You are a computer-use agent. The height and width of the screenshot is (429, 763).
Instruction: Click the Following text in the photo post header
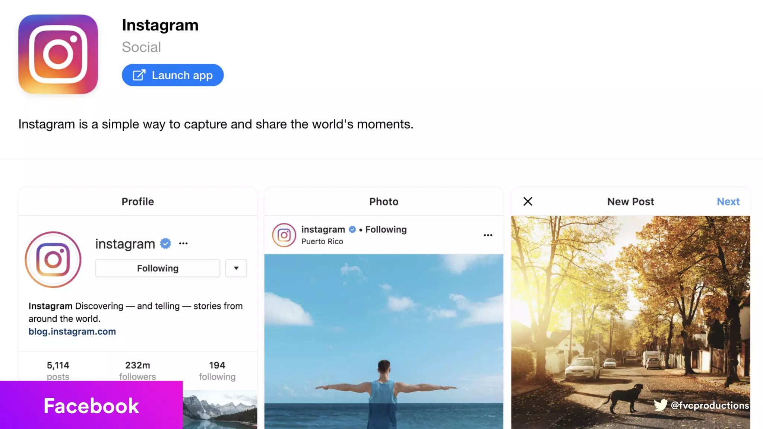[386, 229]
